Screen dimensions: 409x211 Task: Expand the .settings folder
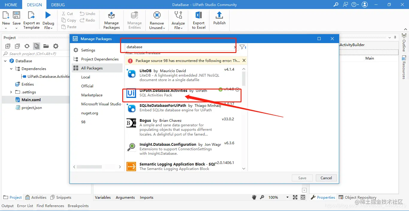[x=11, y=92]
